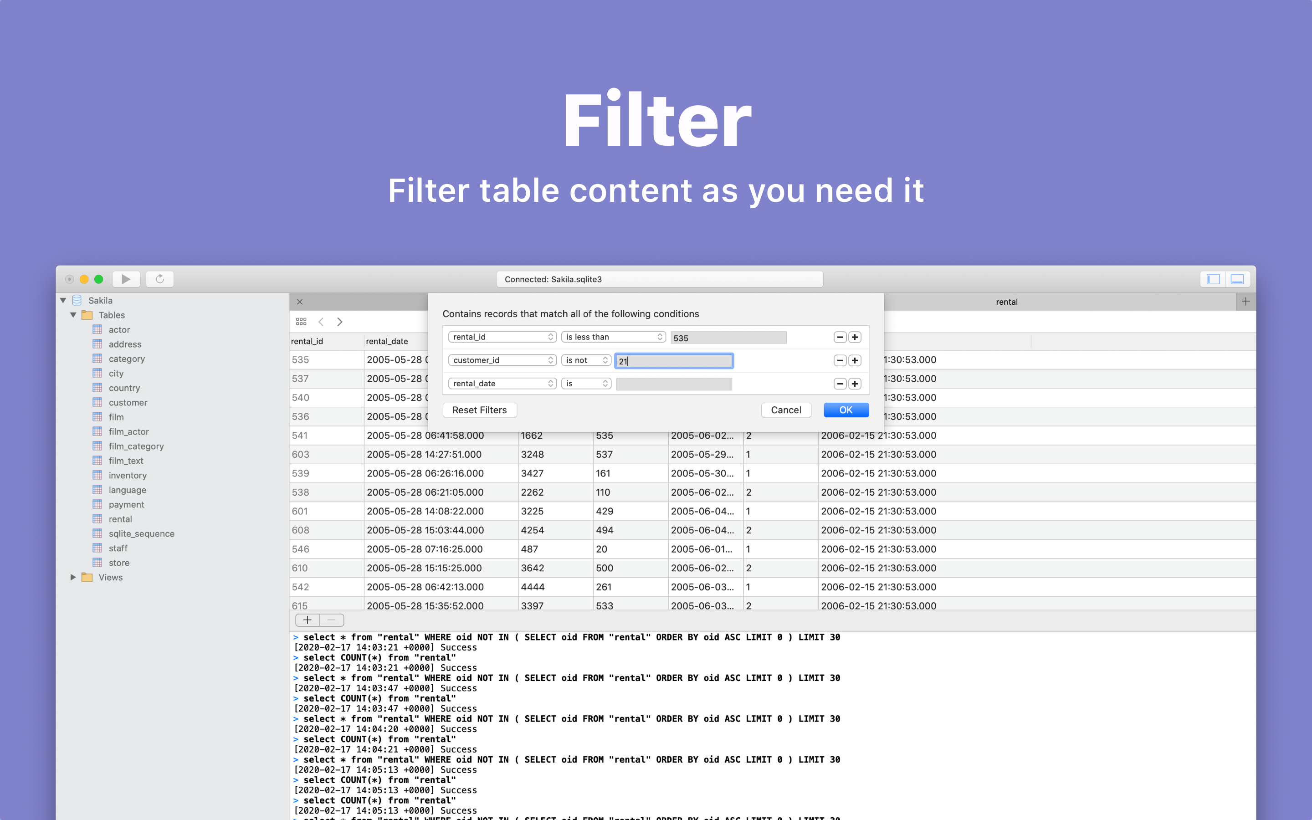Image resolution: width=1312 pixels, height=820 pixels.
Task: Toggle the left sidebar panel icon
Action: pyautogui.click(x=1213, y=279)
